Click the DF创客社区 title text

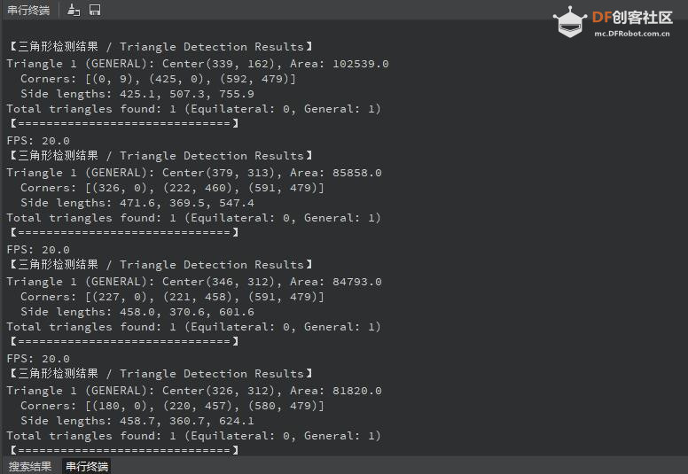(x=631, y=17)
